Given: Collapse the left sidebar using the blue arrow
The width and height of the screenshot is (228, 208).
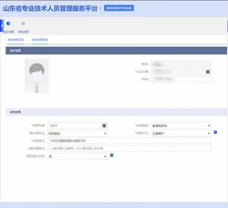Looking at the screenshot, I should point(2,25).
